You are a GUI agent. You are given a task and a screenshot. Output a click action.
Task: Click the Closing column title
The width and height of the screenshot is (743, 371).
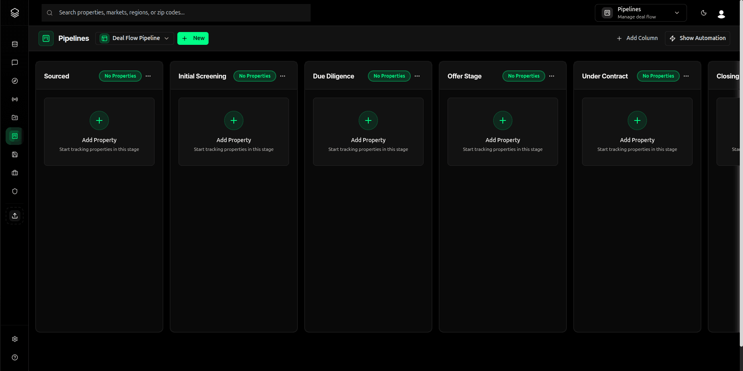pos(728,76)
